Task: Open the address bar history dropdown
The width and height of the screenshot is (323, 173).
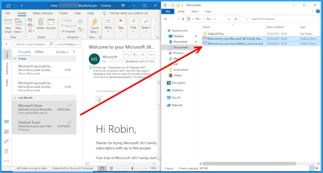Action: (x=229, y=19)
